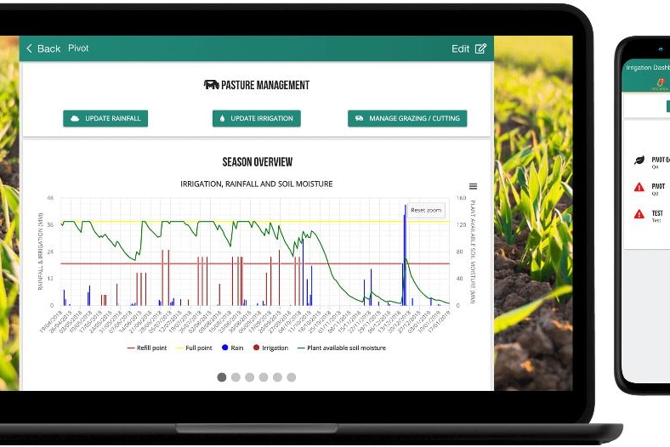Go back using the Back arrow
This screenshot has height=447, width=670.
click(30, 48)
